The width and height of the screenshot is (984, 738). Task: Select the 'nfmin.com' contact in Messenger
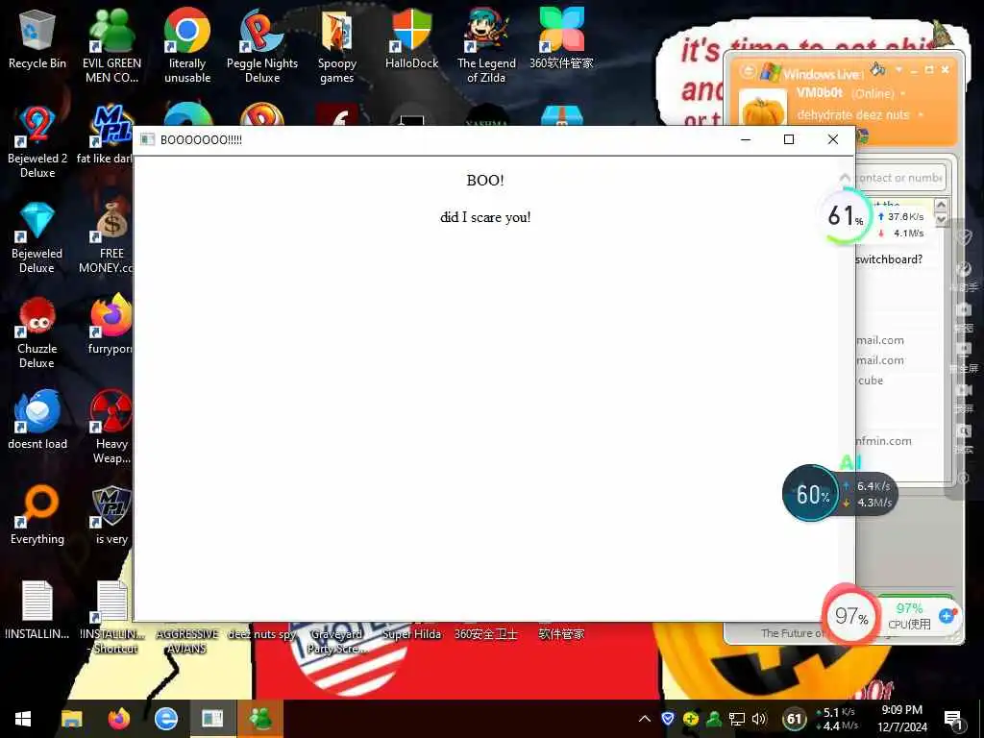tap(884, 440)
